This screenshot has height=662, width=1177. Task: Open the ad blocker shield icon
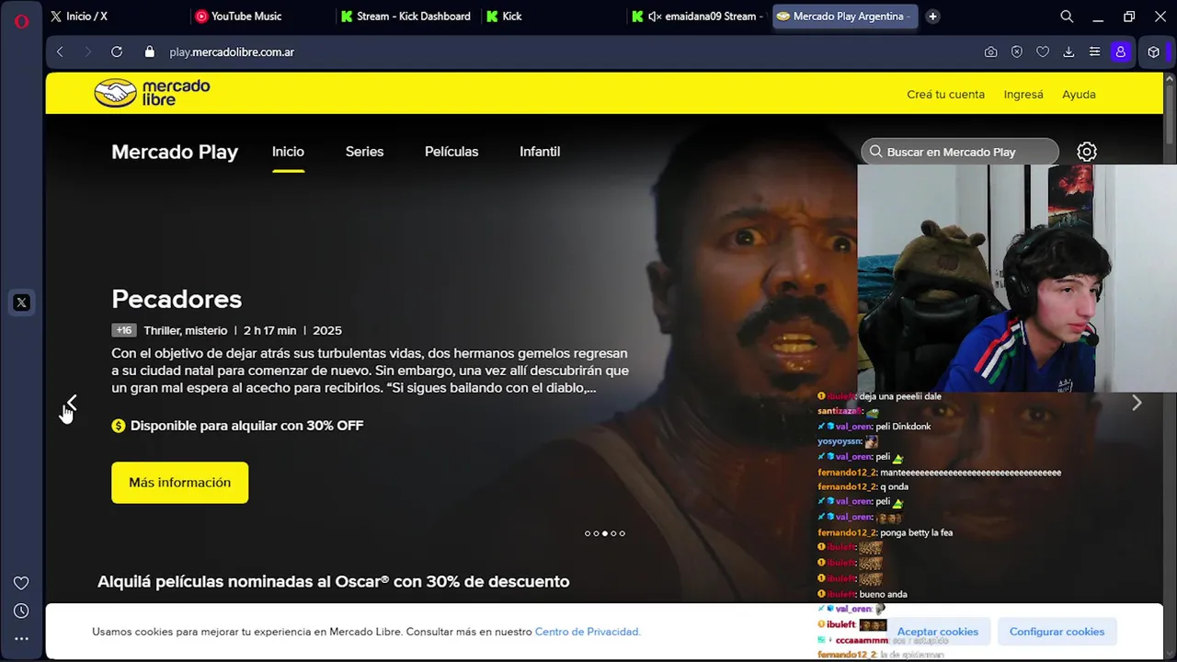(1017, 52)
